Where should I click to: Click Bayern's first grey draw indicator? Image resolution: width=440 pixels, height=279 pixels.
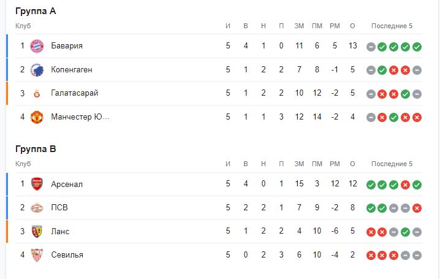coord(371,47)
